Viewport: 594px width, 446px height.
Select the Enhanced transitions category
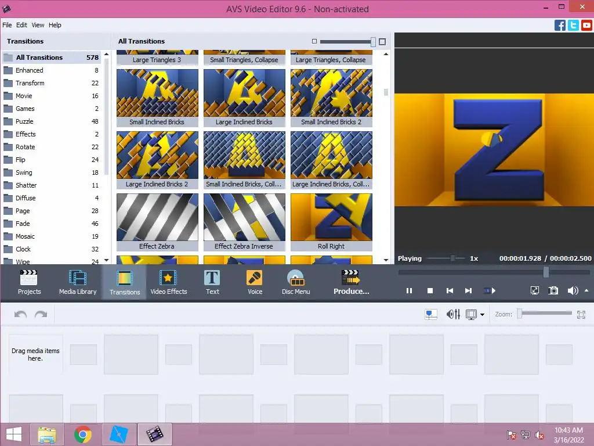(52, 70)
